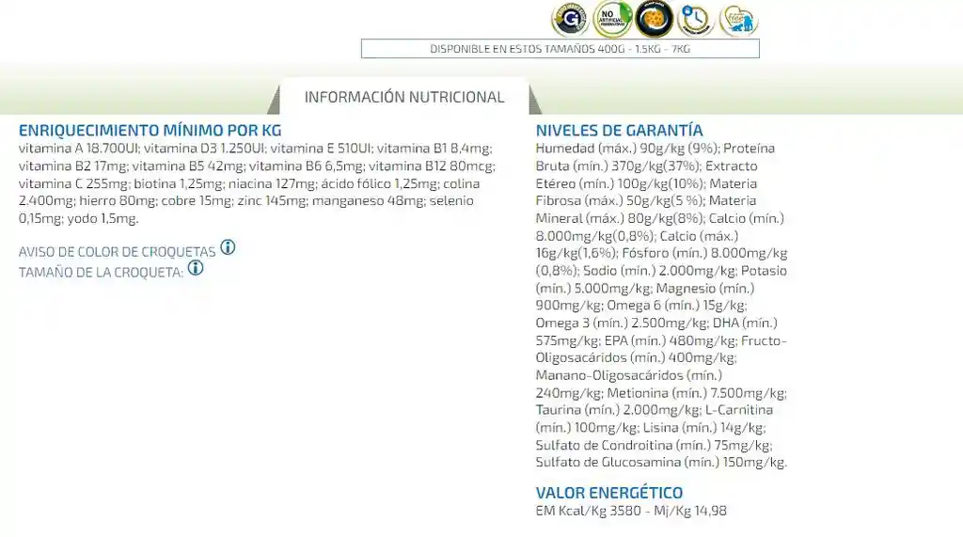Open info icon beside Tamaño de la croqueta
Viewport: 963px width, 537px height.
[x=196, y=268]
